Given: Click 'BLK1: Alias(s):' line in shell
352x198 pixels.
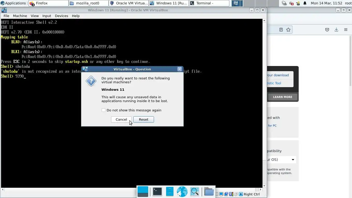Looking at the screenshot, I should (27, 52).
